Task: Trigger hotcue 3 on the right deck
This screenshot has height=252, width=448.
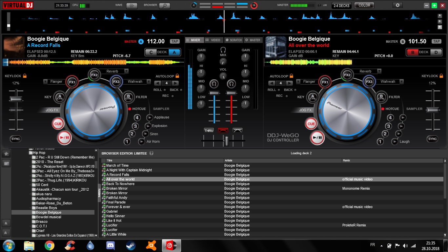Action: point(389,126)
